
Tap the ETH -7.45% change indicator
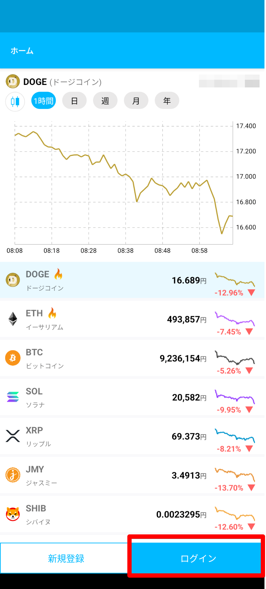pyautogui.click(x=234, y=332)
